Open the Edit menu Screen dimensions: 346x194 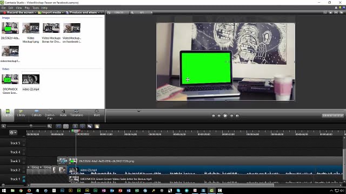pos(11,8)
